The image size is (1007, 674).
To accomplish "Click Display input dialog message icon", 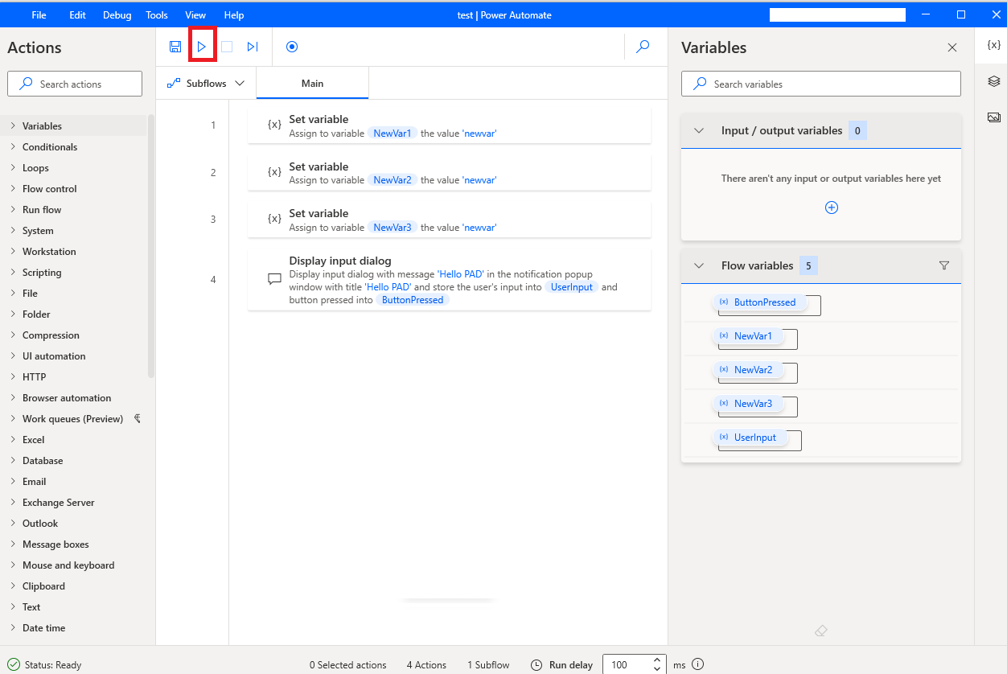I will click(x=274, y=279).
